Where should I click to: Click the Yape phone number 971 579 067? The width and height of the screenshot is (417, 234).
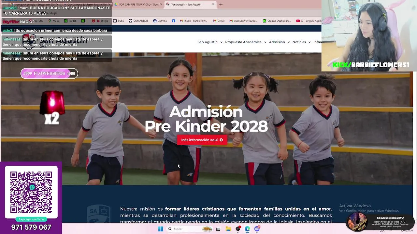(31, 227)
